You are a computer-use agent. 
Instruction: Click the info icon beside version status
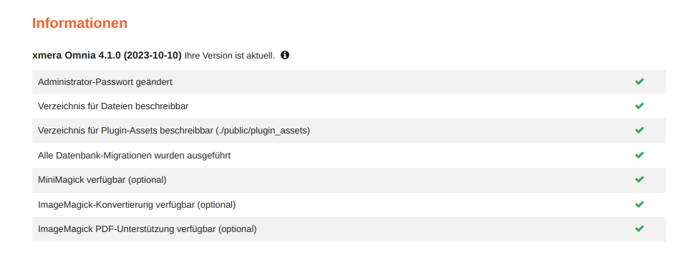coord(285,55)
